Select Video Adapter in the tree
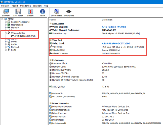The height and width of the screenshot is (125, 163). pyautogui.click(x=18, y=33)
